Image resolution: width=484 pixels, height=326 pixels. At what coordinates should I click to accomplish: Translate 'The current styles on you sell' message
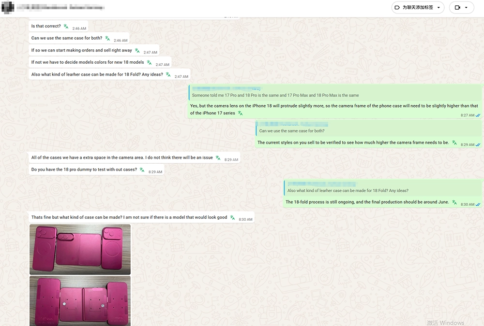(454, 142)
